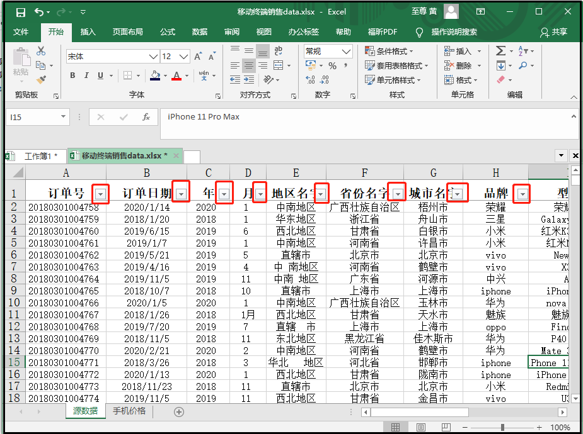The width and height of the screenshot is (583, 434).
Task: Open the font name dropdown (宋体)
Action: (x=153, y=57)
